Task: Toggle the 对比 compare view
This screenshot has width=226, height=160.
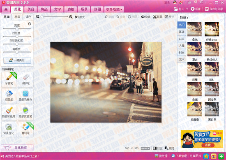Action: point(158,148)
